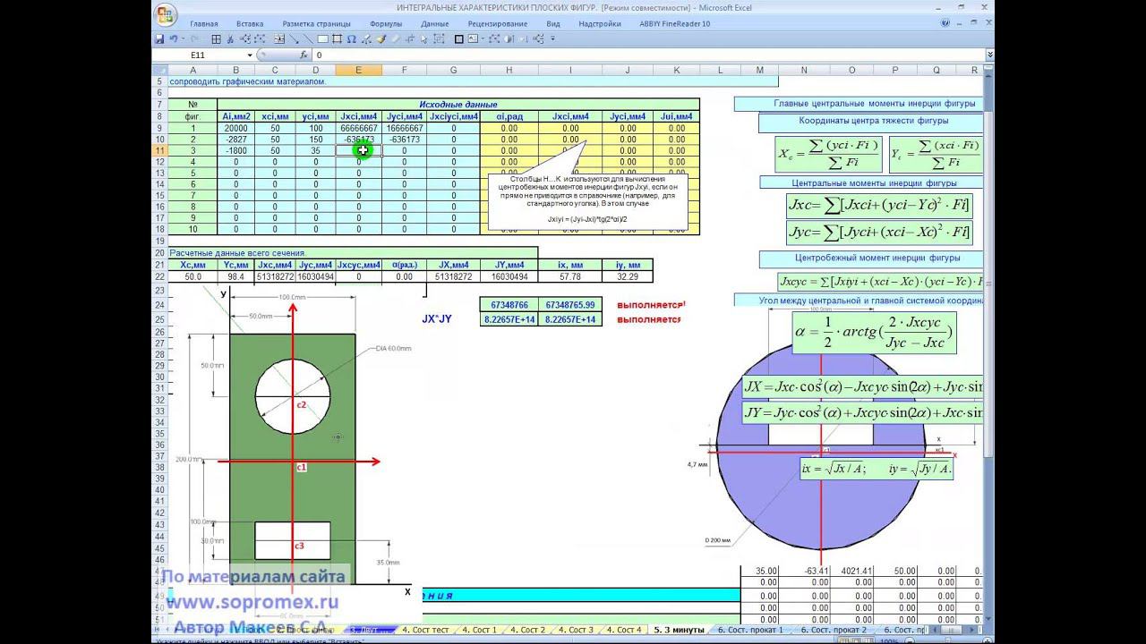Image resolution: width=1146 pixels, height=644 pixels.
Task: Click the fx insert function button
Action: (x=304, y=55)
